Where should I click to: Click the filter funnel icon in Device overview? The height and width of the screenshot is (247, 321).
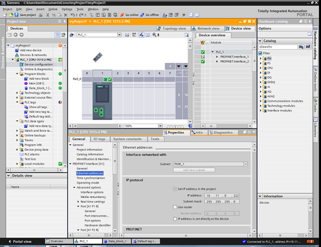202,42
